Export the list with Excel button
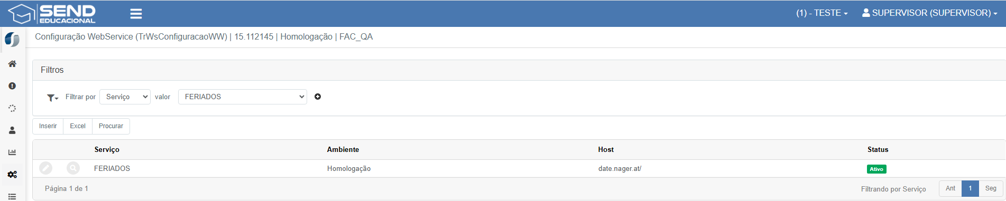 click(78, 126)
